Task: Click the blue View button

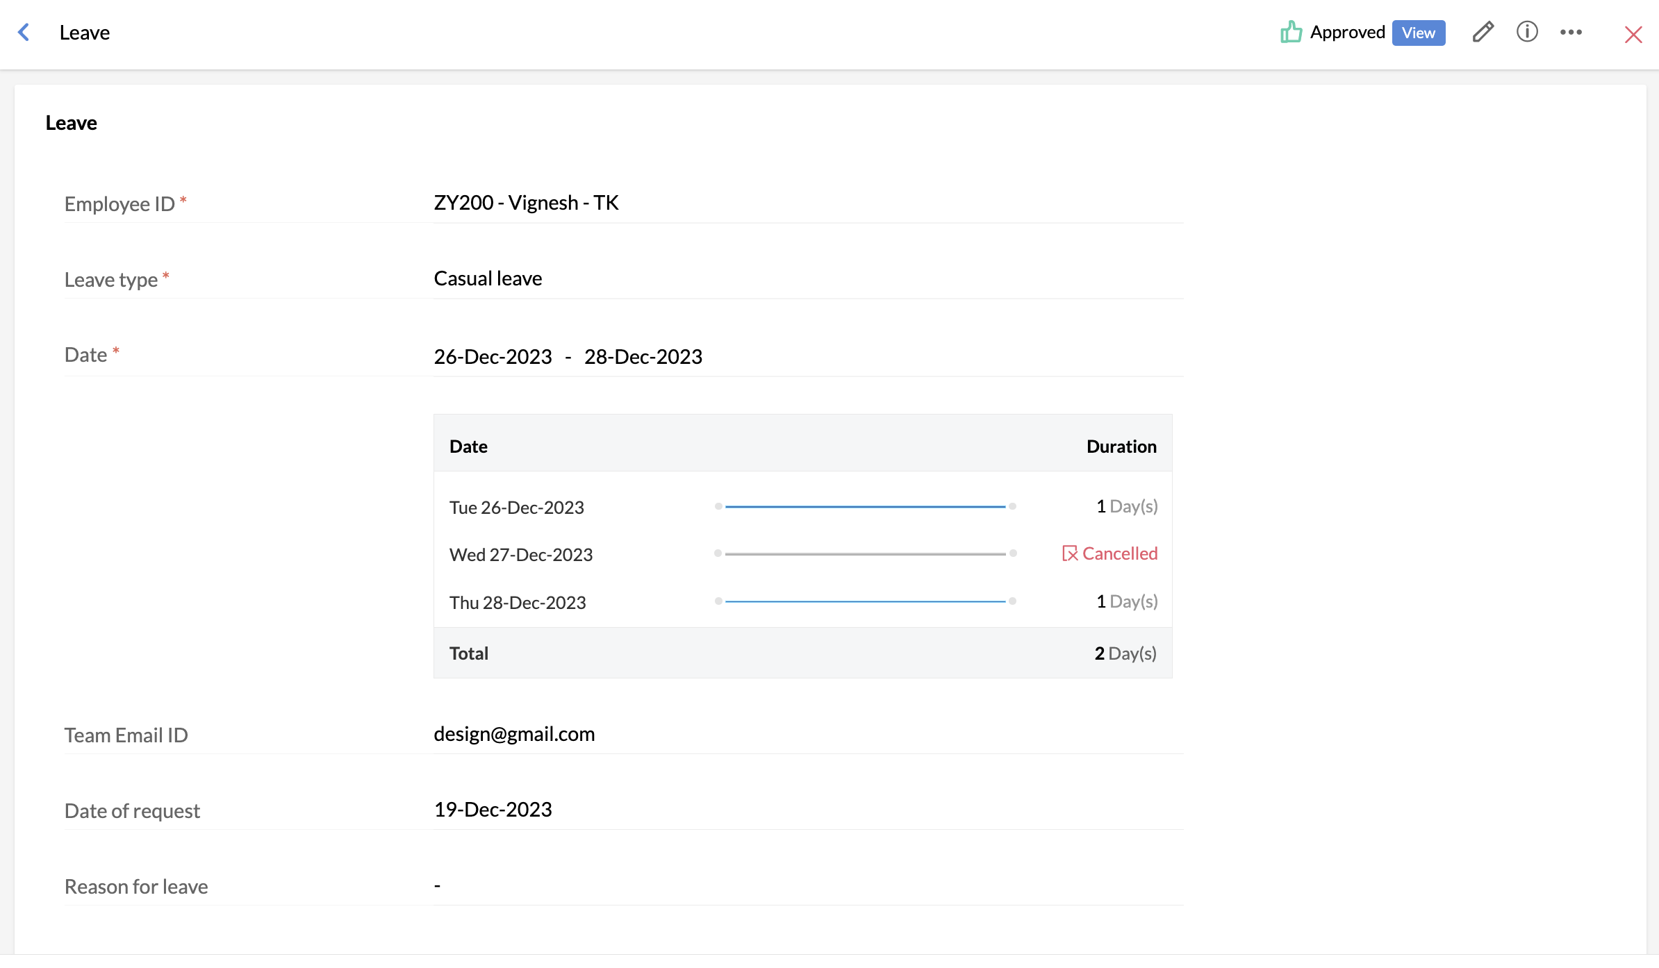Action: coord(1418,33)
